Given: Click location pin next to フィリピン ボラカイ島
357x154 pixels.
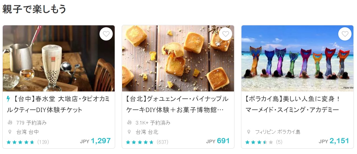Looking at the screenshot, I should pos(249,132).
